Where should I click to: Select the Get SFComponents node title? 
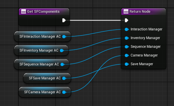(x=43, y=12)
